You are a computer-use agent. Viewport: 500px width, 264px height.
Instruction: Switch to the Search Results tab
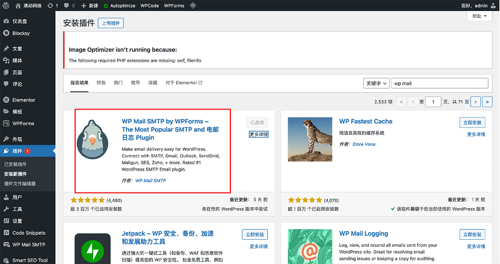pyautogui.click(x=80, y=83)
